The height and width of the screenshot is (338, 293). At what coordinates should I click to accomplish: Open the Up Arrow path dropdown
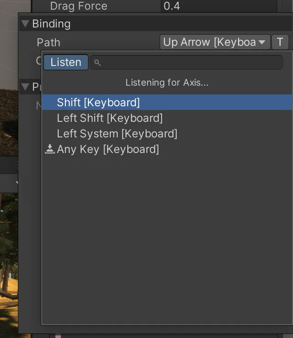pyautogui.click(x=210, y=42)
